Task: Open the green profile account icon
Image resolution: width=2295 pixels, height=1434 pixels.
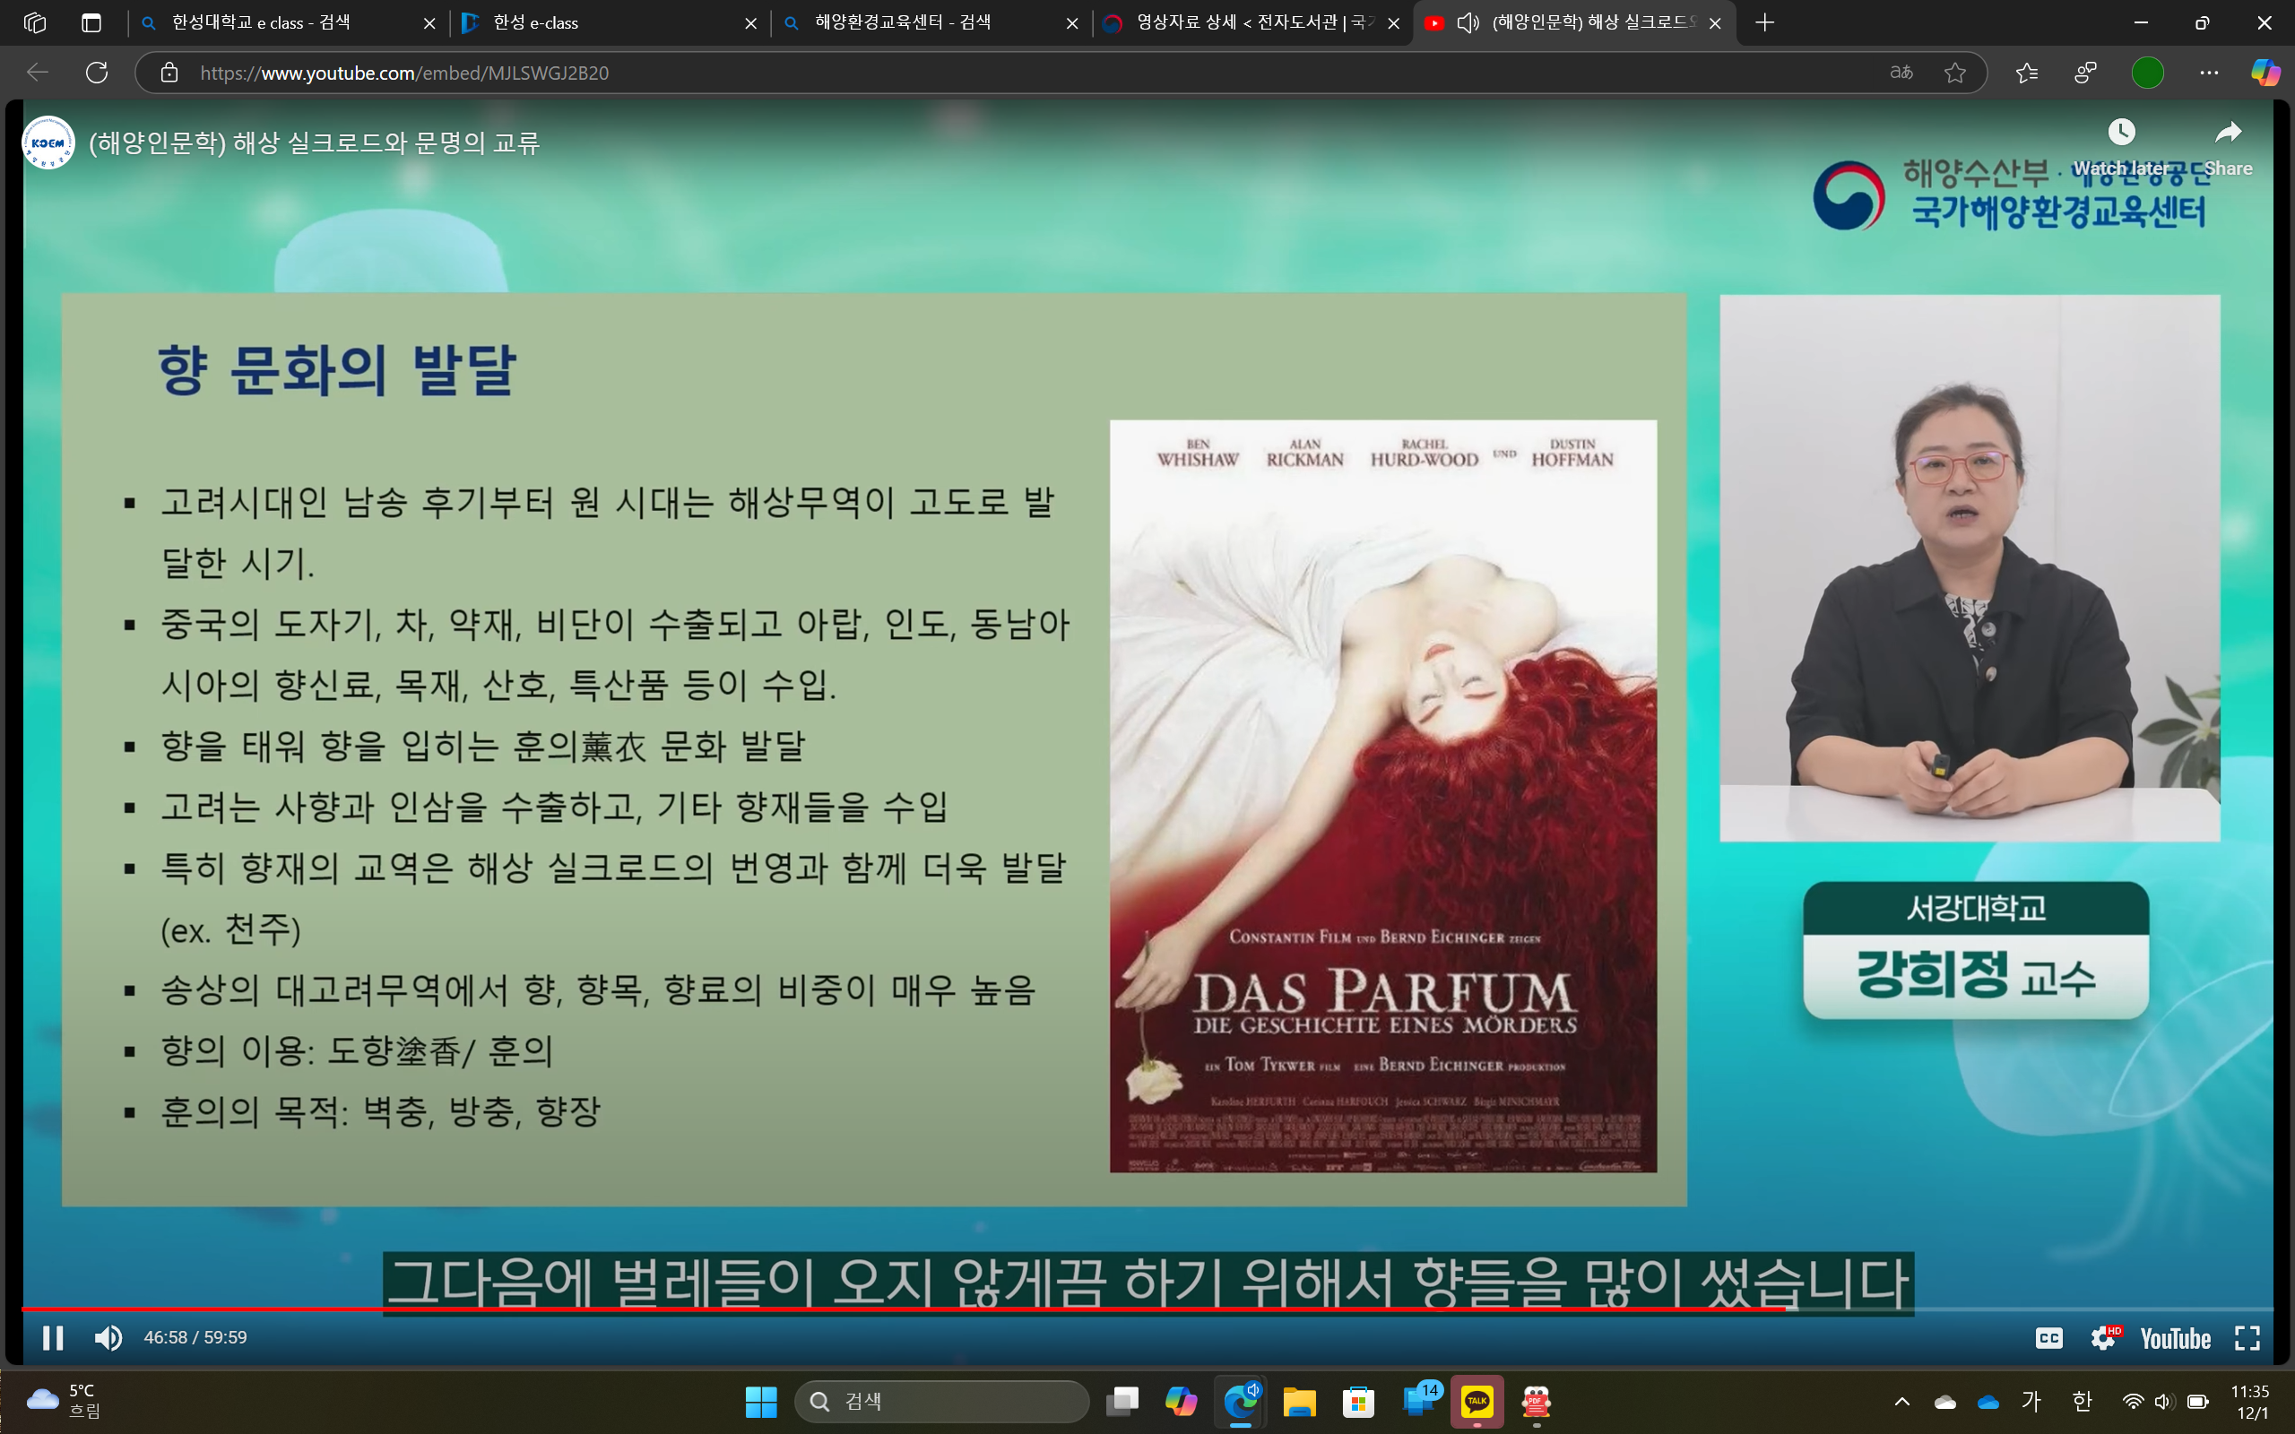Action: (2147, 73)
